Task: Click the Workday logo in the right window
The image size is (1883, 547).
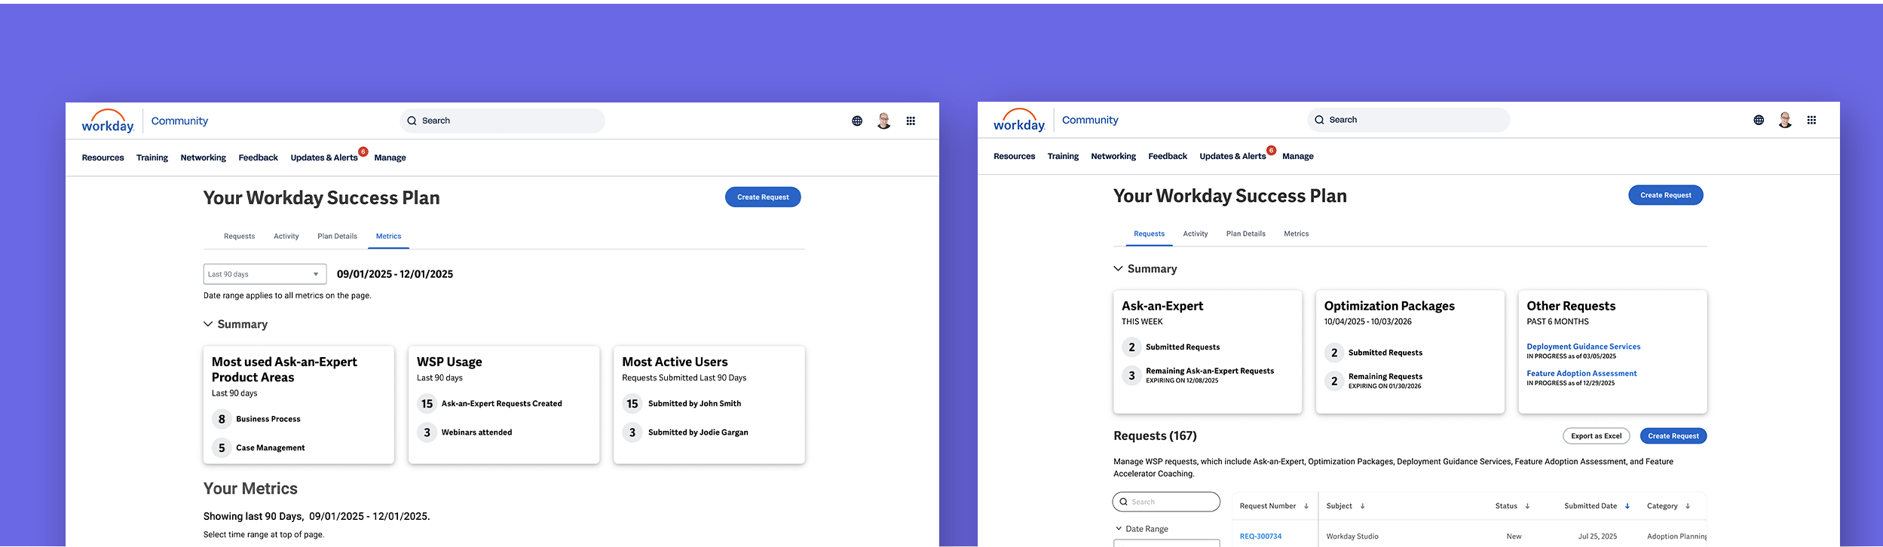Action: point(1019,121)
